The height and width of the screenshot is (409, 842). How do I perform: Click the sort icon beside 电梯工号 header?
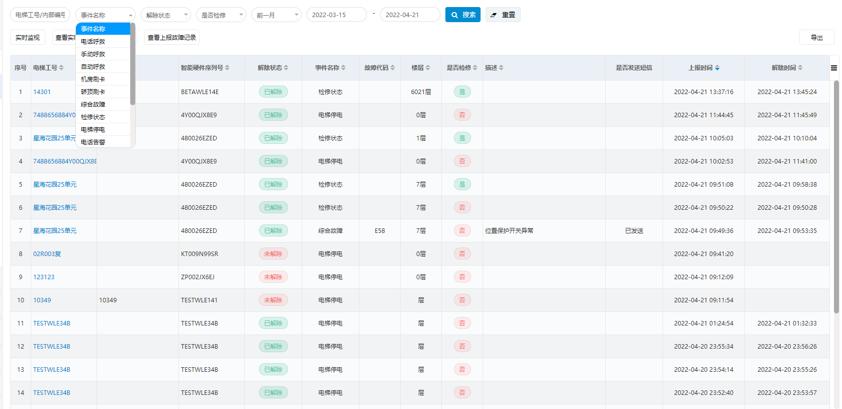click(61, 68)
